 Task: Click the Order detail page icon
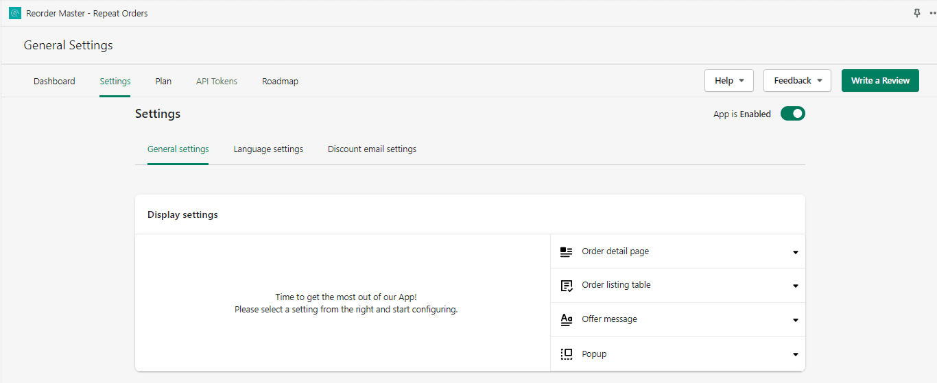(x=566, y=252)
